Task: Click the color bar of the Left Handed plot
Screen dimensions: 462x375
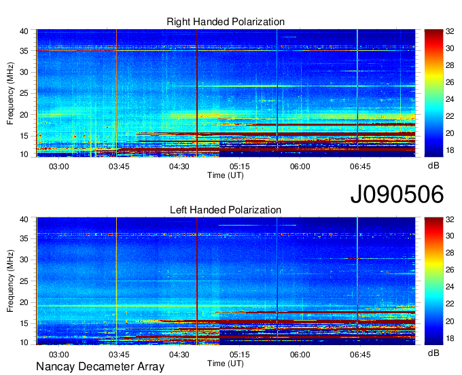Action: pyautogui.click(x=433, y=281)
